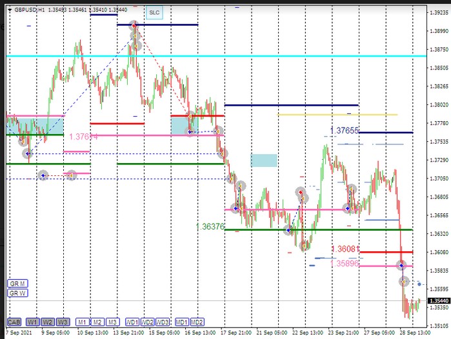This screenshot has height=339, width=451.
Task: Turn off the W3 weekly toggle
Action: coord(63,322)
